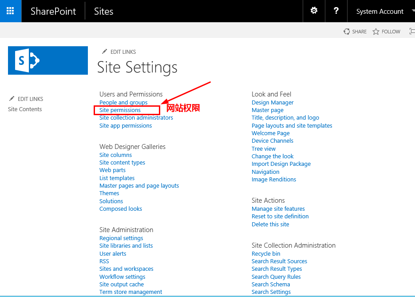Click the Follow star icon
This screenshot has height=297, width=415.
(376, 32)
